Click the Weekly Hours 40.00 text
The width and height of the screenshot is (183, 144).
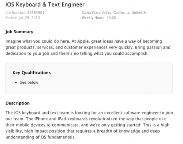(x=99, y=18)
